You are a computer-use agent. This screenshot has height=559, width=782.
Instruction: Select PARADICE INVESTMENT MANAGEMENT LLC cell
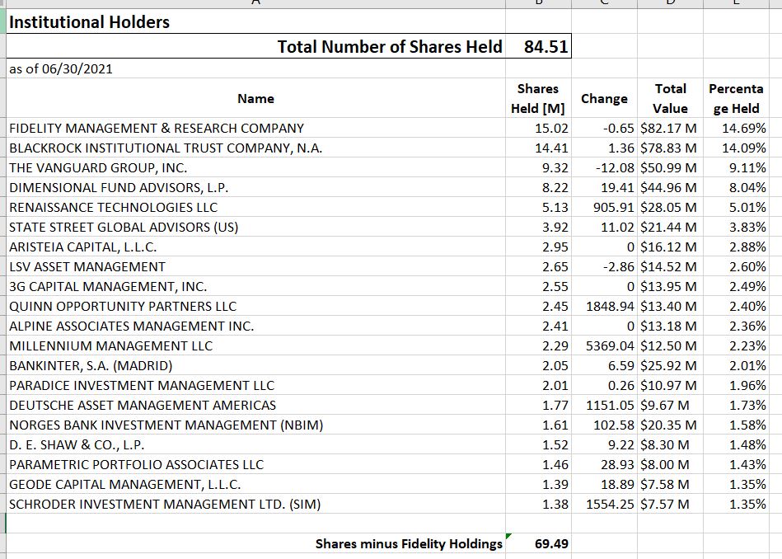tap(255, 385)
